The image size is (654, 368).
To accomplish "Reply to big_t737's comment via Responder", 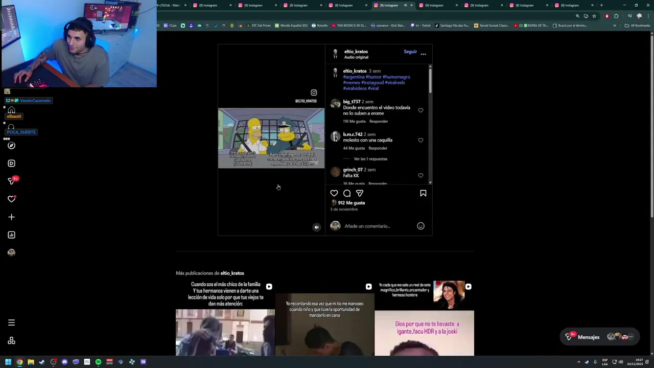I will pos(379,121).
